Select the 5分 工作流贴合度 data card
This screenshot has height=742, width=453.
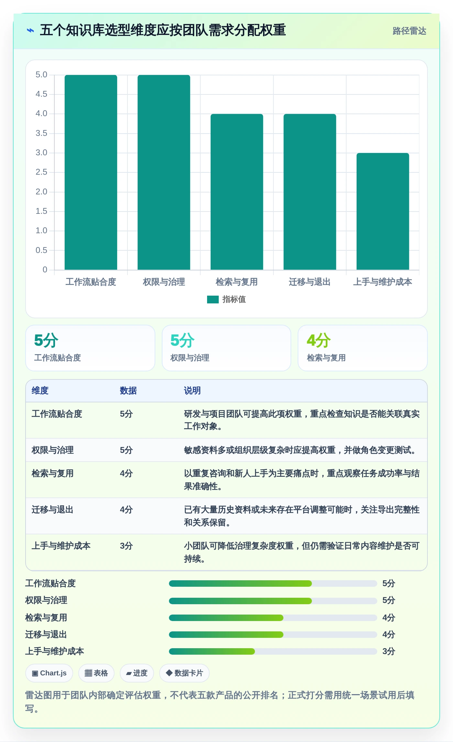(90, 348)
